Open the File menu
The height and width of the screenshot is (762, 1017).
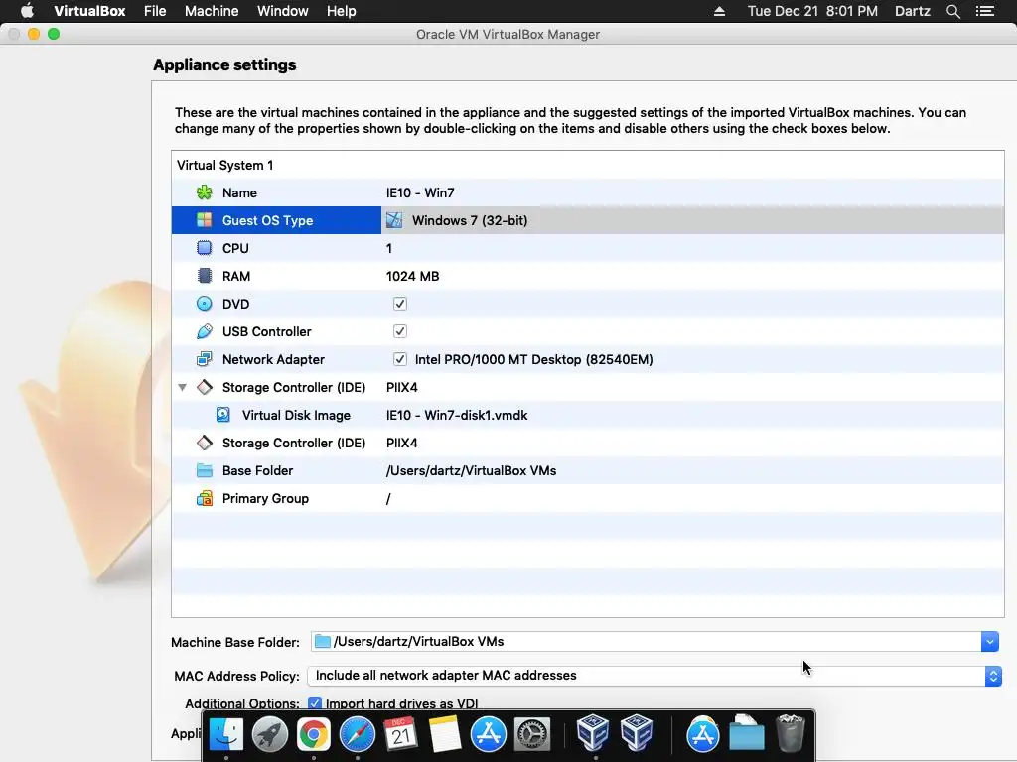155,11
